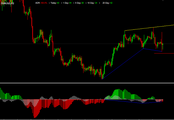
Task: Select the long descending blue line in indicator window
Action: 123,101
